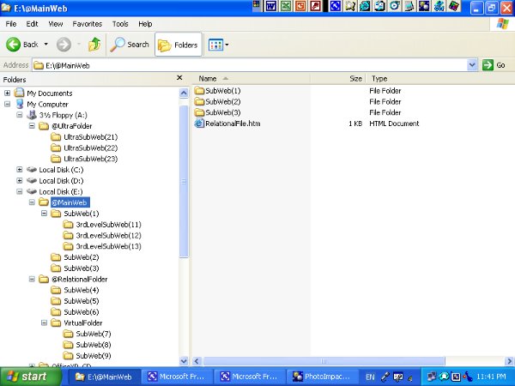
Task: Select the 3rdLevelSubWeb(12) folder in tree
Action: pos(108,235)
